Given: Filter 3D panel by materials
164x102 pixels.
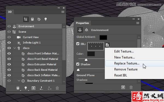Looking at the screenshot, I should (39, 19).
